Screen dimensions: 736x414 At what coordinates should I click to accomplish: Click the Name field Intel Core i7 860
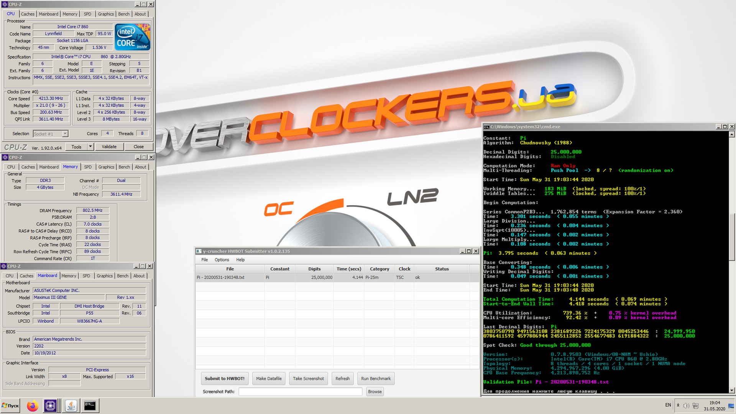coord(72,27)
